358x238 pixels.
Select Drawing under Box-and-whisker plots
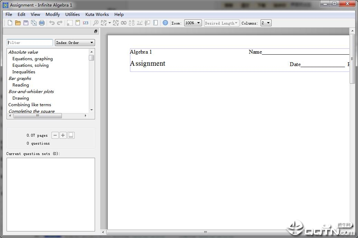pyautogui.click(x=21, y=98)
